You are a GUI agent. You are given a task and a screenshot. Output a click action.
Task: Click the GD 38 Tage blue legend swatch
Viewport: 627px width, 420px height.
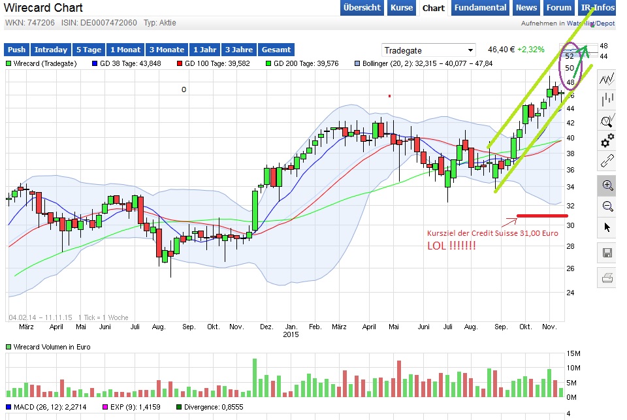(x=95, y=63)
